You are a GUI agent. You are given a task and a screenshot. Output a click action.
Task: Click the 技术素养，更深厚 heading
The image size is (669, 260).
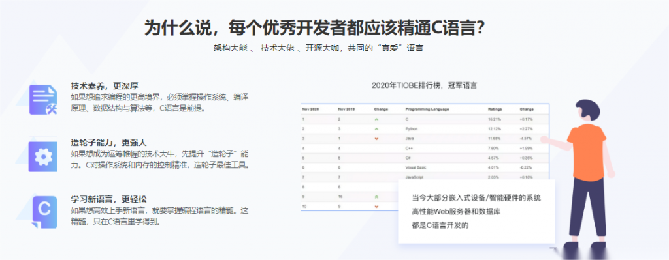click(105, 86)
